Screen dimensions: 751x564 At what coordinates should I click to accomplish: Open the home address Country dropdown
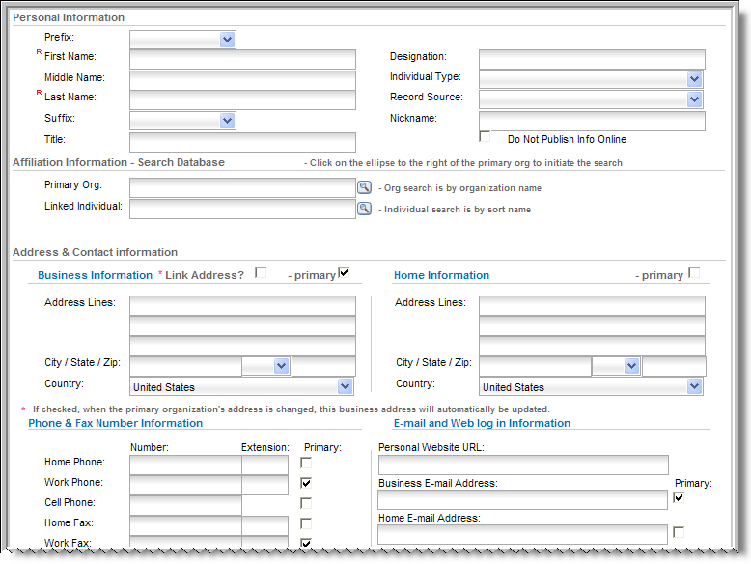tap(591, 386)
